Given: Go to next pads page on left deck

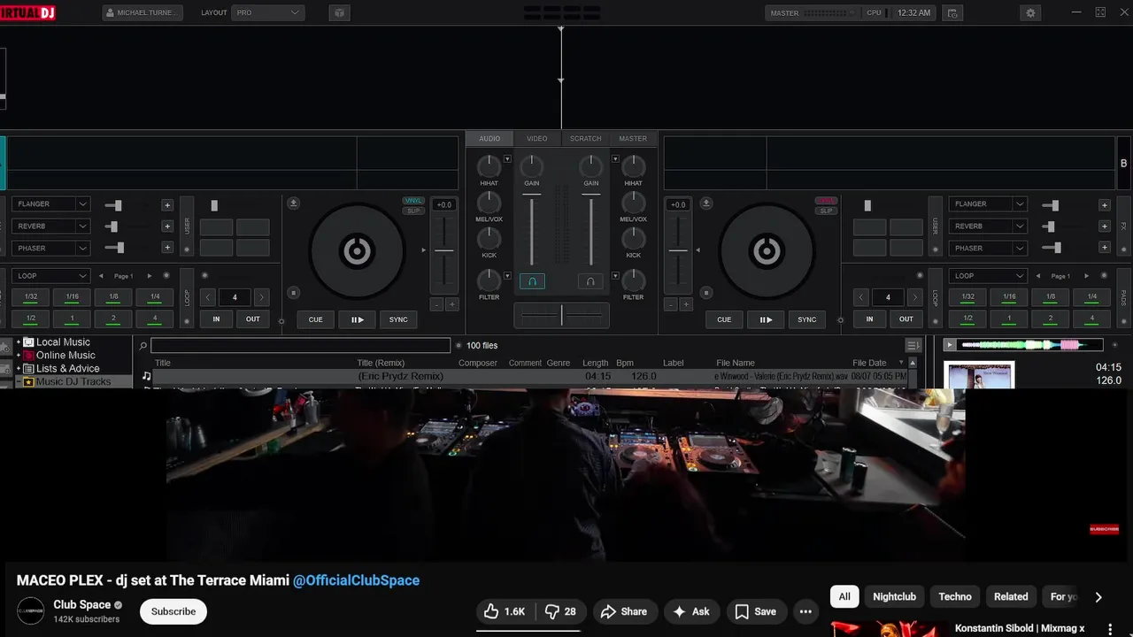Looking at the screenshot, I should tap(150, 276).
